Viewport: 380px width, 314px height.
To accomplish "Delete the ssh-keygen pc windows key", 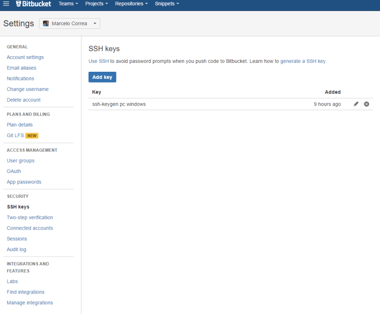I will 366,104.
